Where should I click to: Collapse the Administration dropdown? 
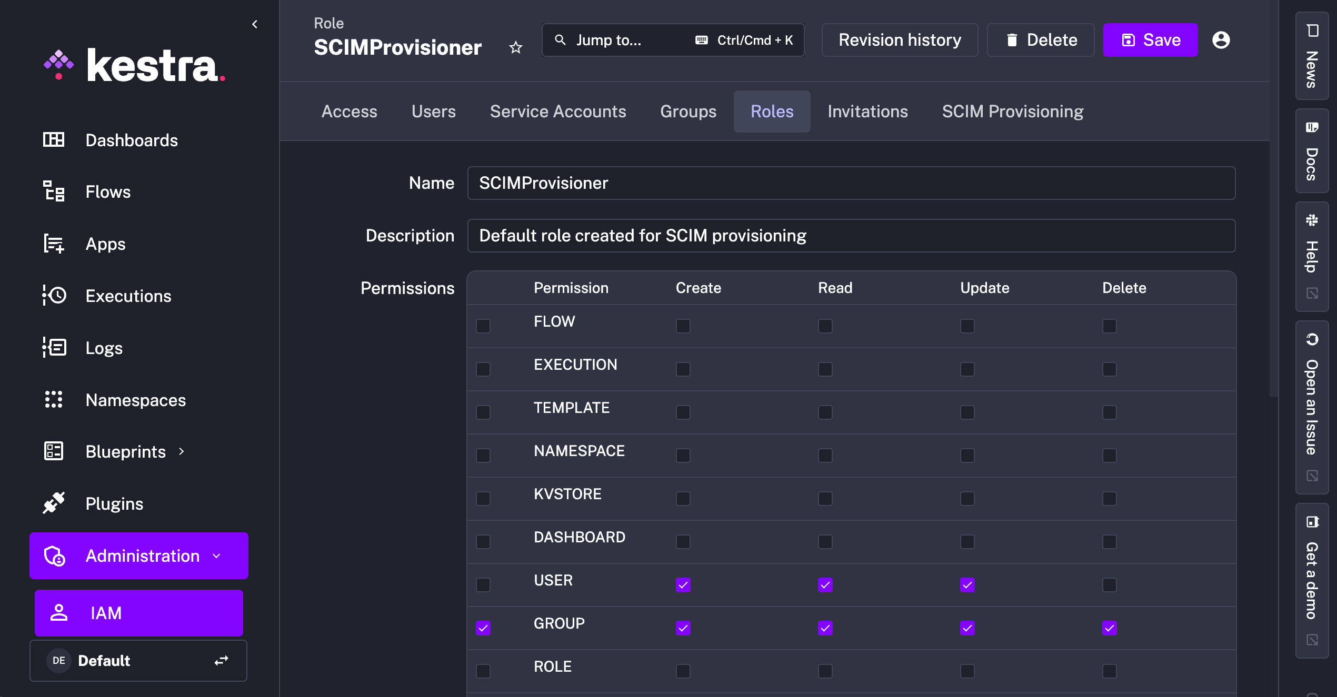pyautogui.click(x=217, y=555)
